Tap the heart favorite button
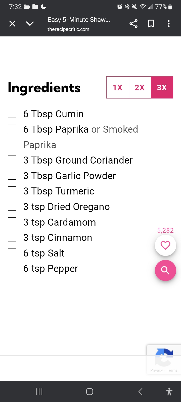Screen dimensions: 181x402 (165, 245)
